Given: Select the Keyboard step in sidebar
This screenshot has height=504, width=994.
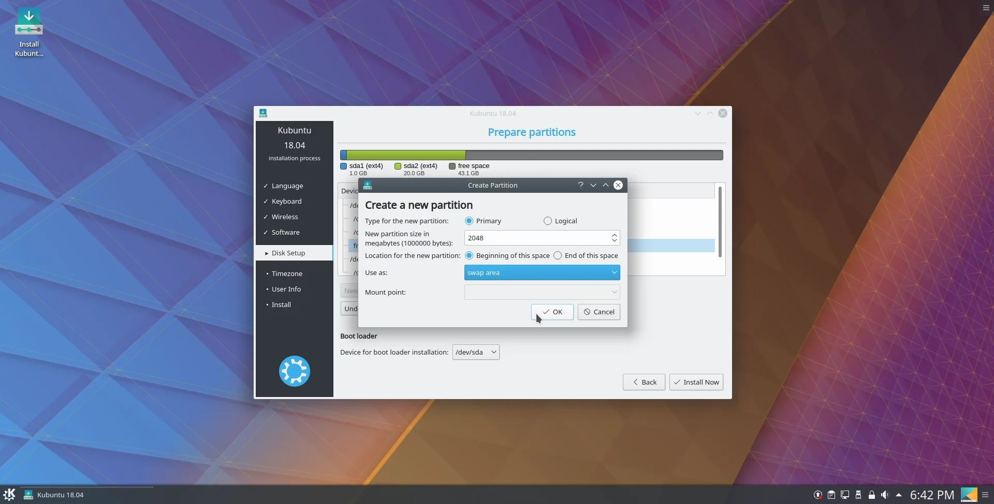Looking at the screenshot, I should coord(286,201).
